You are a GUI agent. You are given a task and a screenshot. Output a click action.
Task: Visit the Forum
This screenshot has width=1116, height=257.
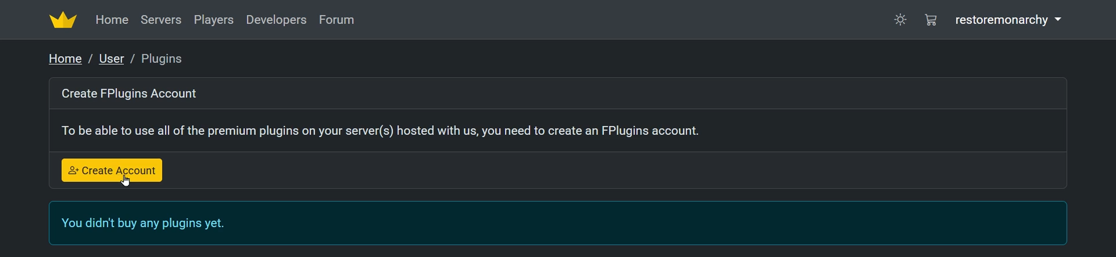[x=336, y=20]
